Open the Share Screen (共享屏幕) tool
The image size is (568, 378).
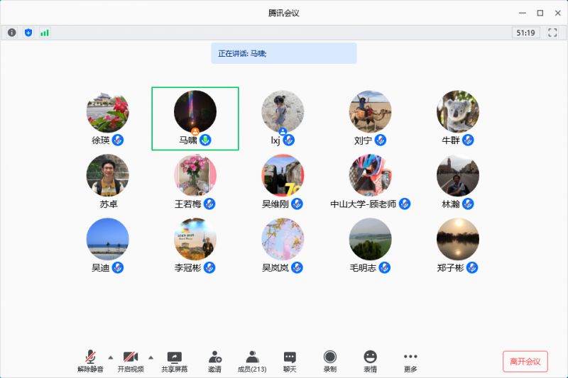[174, 361]
